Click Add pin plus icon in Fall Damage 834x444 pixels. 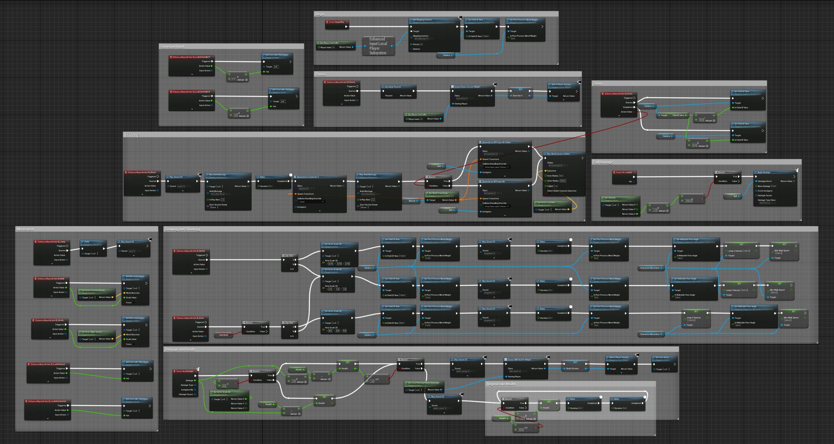coord(668,211)
